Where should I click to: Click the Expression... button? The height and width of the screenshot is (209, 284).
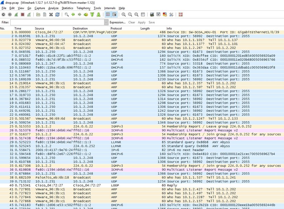coord(117,22)
